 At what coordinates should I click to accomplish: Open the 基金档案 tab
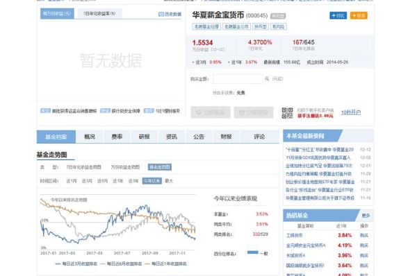point(56,137)
